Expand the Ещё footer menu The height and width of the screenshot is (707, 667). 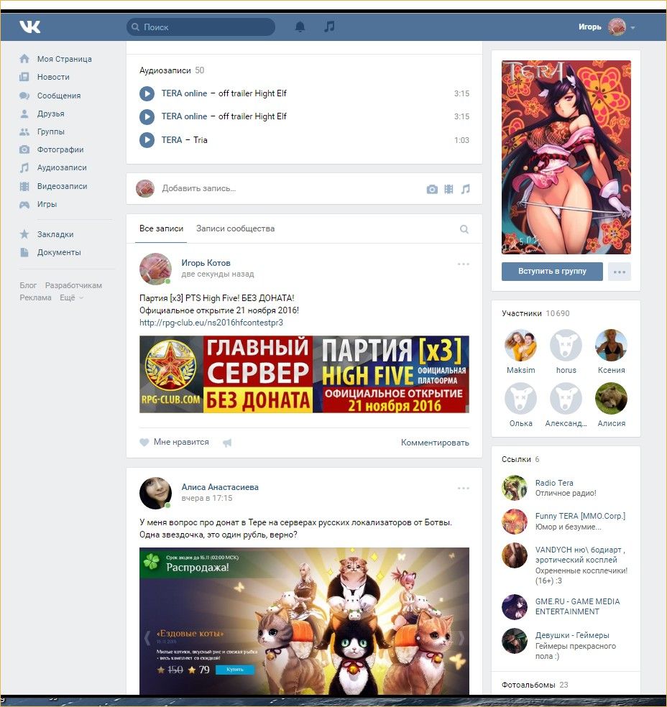72,297
